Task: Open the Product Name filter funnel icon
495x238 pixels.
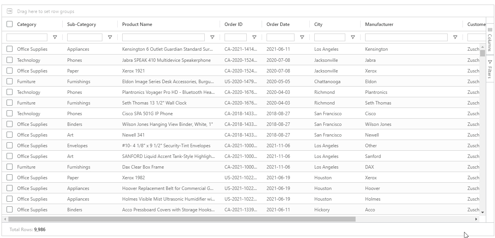Action: point(212,37)
